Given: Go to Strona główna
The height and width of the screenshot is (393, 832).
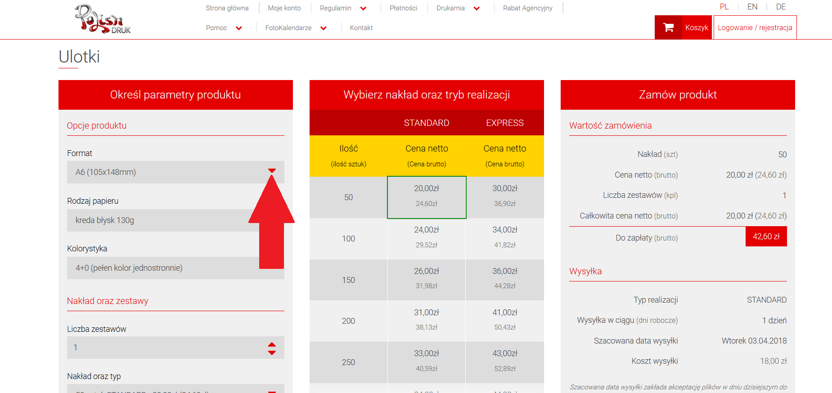Looking at the screenshot, I should click(227, 8).
